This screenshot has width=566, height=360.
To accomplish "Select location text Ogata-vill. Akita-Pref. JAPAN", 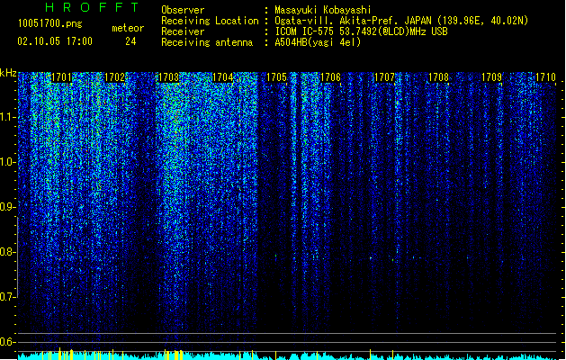I will (x=354, y=21).
